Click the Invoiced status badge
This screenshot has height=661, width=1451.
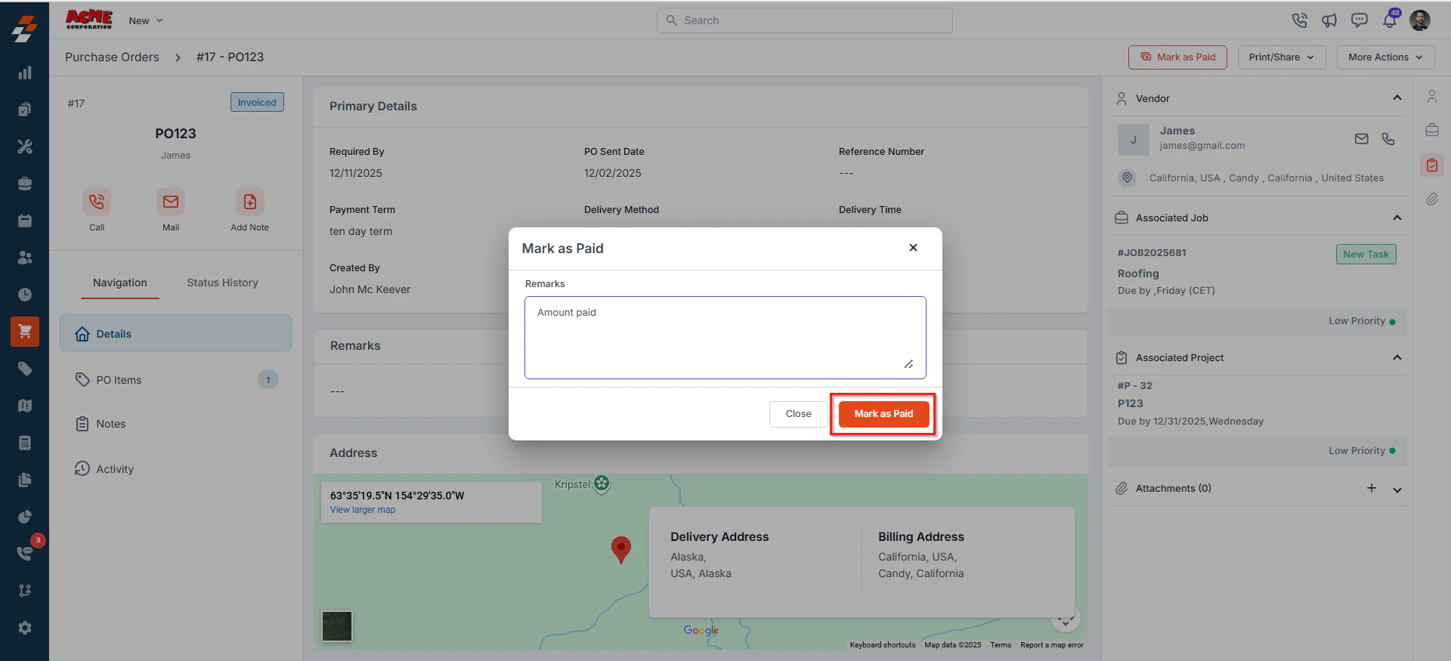coord(257,102)
